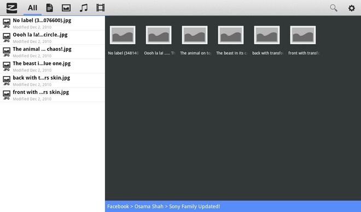The width and height of the screenshot is (361, 212).
Task: Open the ZumoDrive logo home icon
Action: (x=11, y=8)
